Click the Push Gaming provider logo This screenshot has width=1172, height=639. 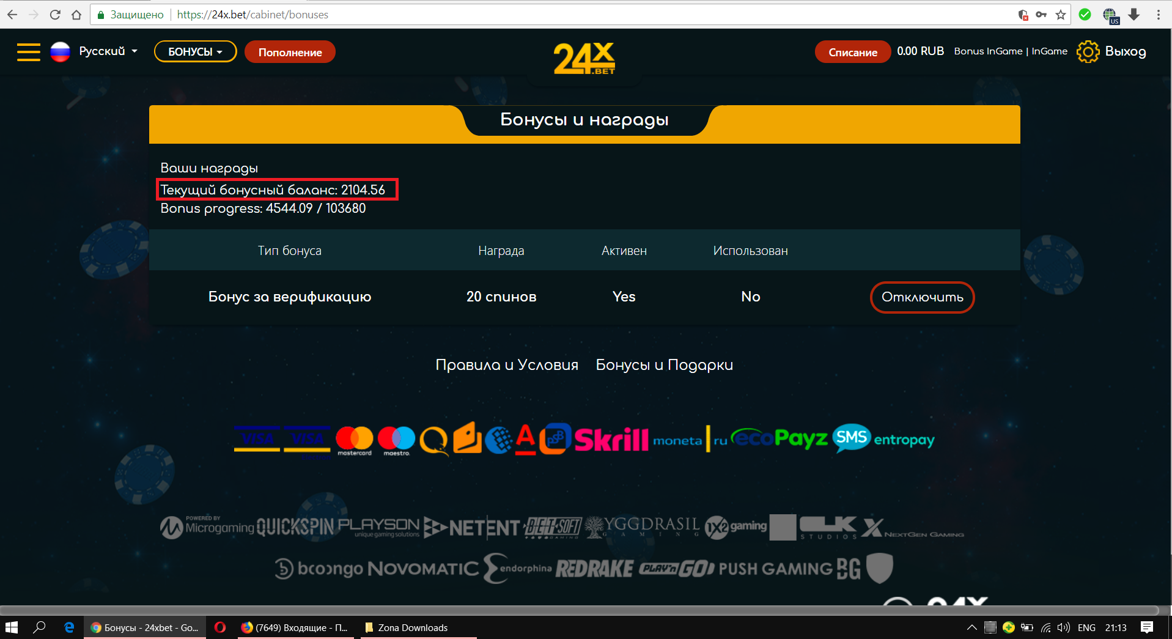pyautogui.click(x=775, y=569)
